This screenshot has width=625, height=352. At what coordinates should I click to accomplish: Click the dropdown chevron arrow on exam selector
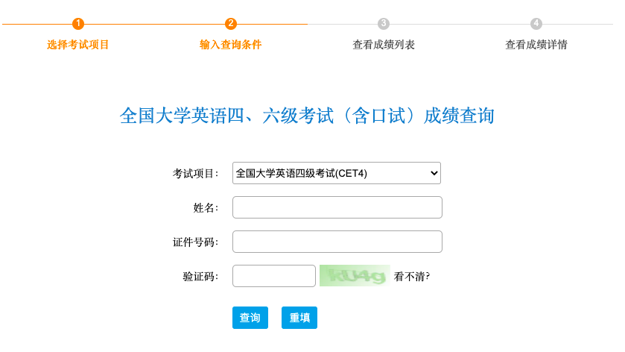point(434,173)
